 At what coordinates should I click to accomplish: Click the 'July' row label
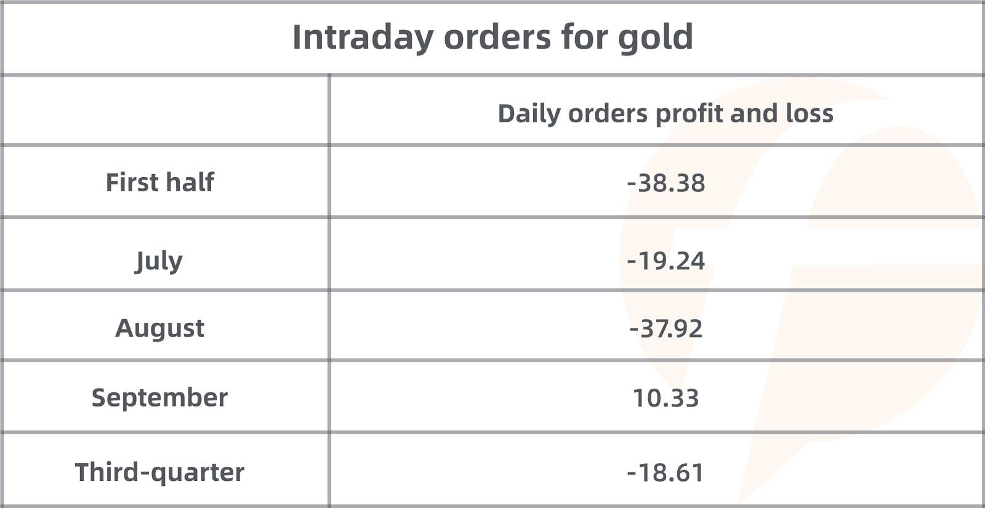pyautogui.click(x=159, y=261)
